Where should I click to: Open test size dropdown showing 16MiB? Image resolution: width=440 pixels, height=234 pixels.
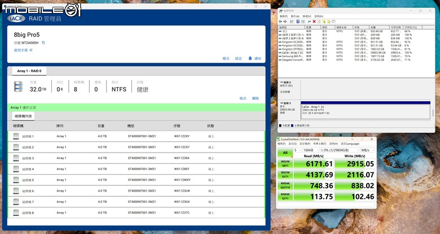(x=311, y=150)
